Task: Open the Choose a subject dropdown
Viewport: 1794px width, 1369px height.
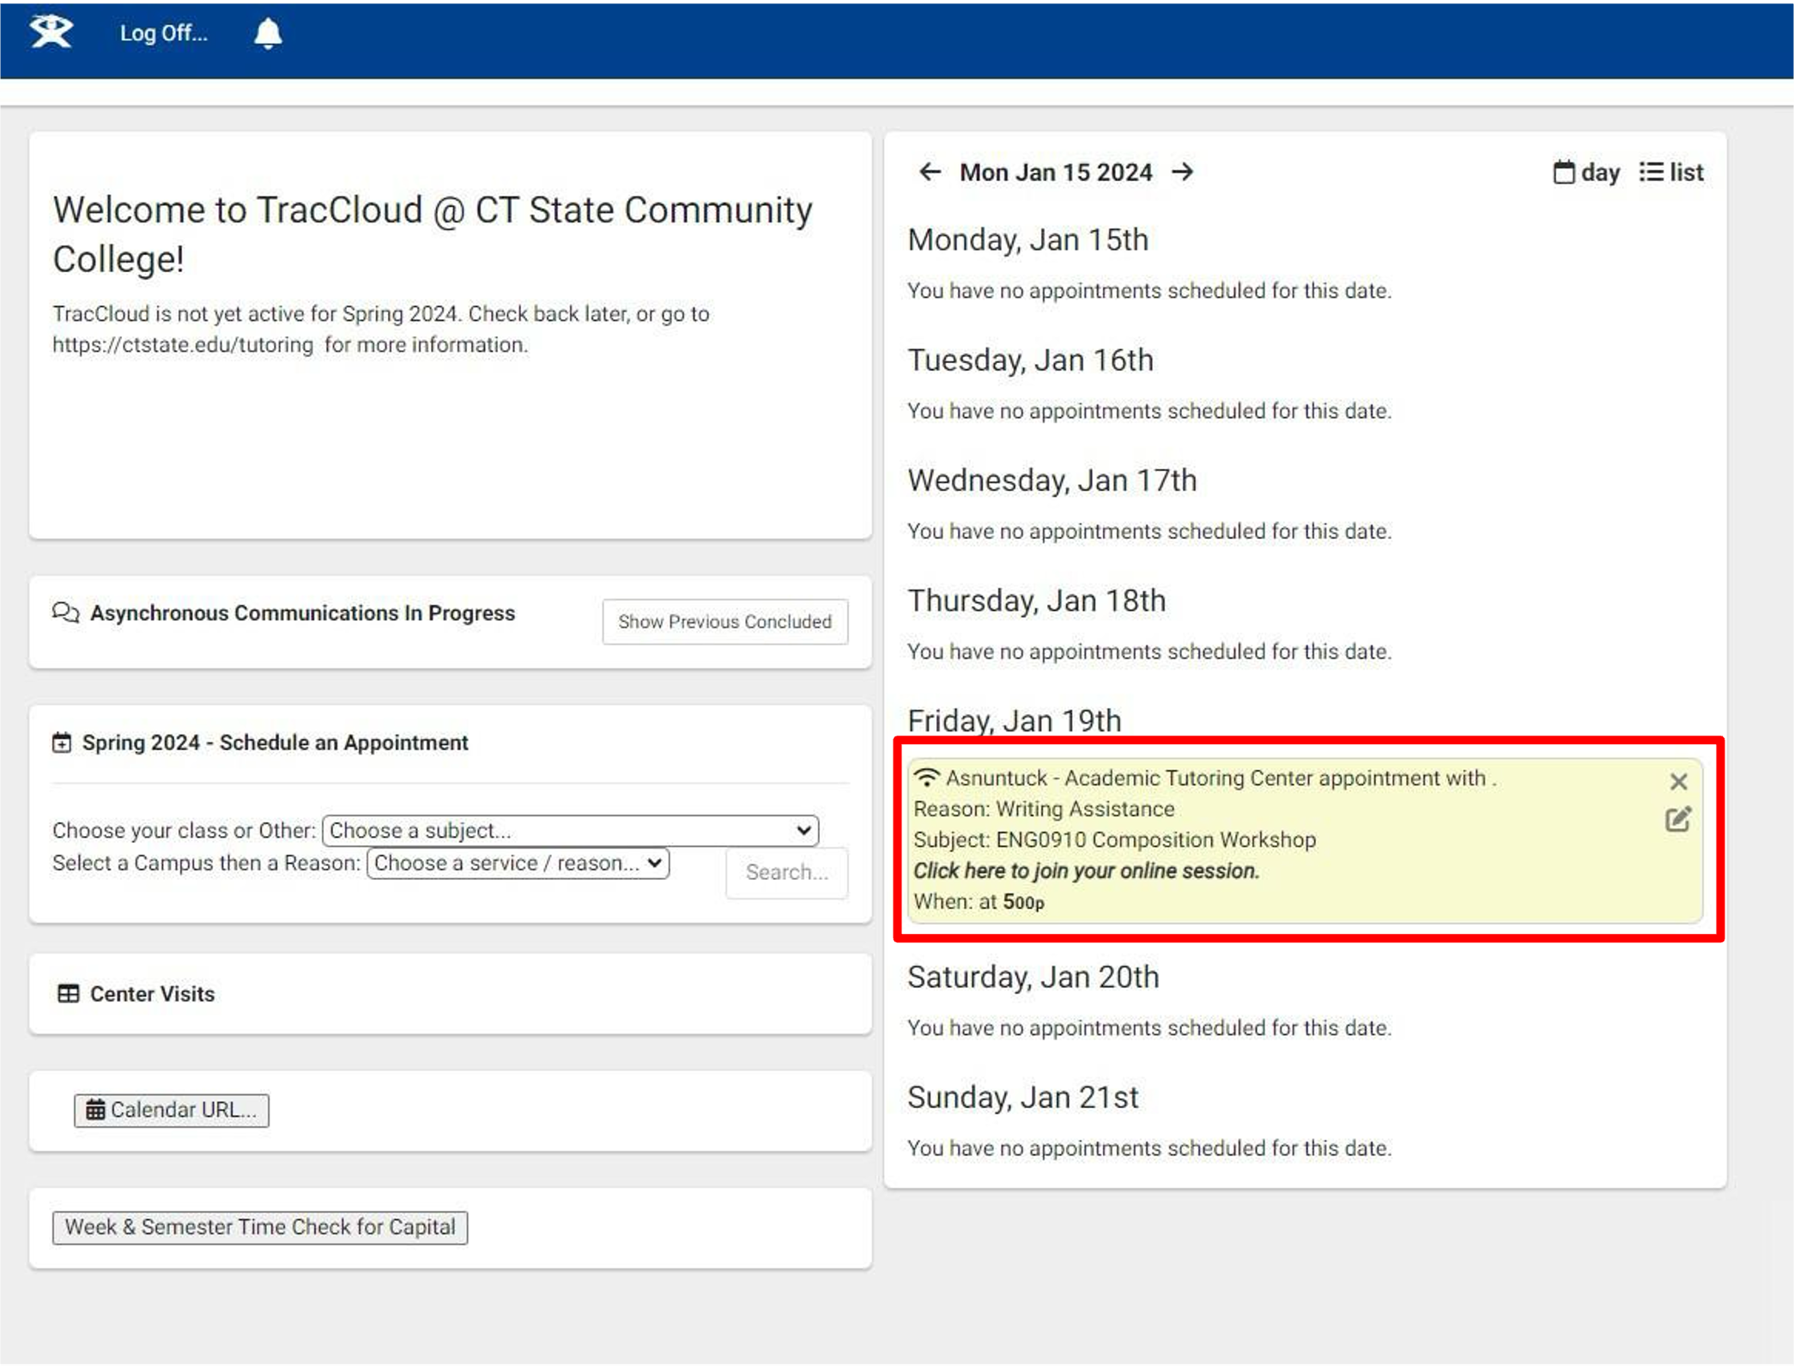Action: pos(570,830)
